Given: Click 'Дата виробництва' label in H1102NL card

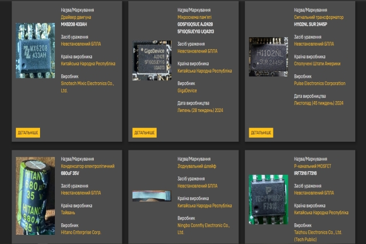Looking at the screenshot, I should (310, 96).
